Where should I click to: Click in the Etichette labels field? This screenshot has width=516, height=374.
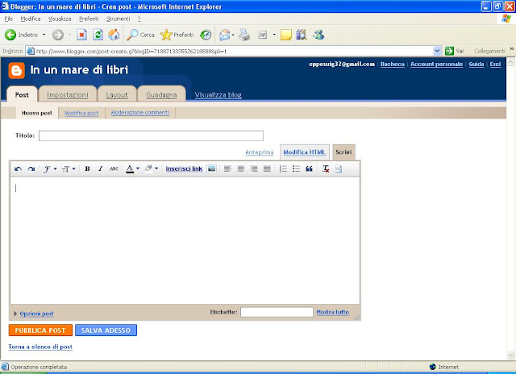point(277,312)
